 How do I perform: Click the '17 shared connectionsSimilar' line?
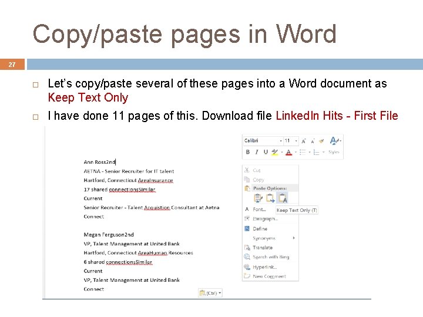(119, 190)
